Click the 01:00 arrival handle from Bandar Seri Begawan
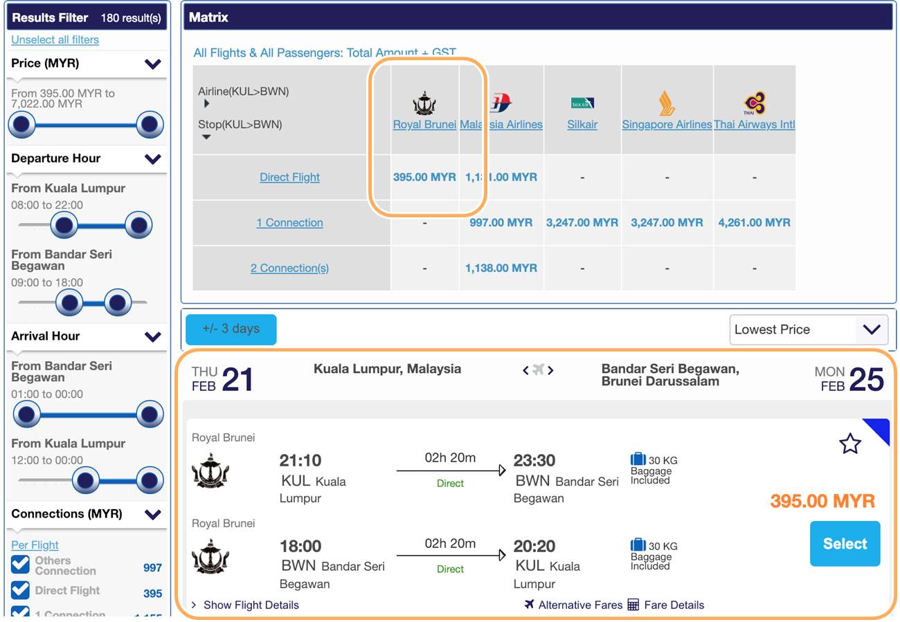Screen dimensions: 900x622 (x=26, y=414)
